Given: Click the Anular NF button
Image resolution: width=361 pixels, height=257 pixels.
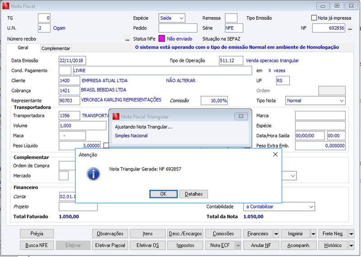Looking at the screenshot, I should pos(261,245).
